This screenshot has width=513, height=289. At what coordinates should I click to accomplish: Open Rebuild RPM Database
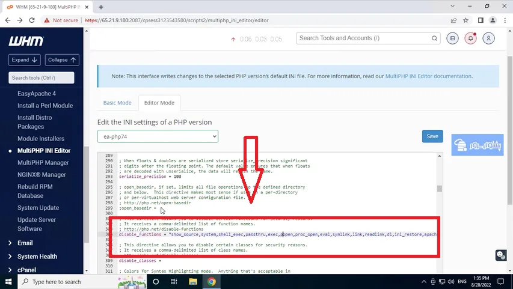[35, 191]
